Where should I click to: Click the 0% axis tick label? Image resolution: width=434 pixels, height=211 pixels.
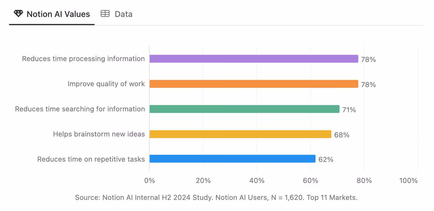pyautogui.click(x=149, y=181)
